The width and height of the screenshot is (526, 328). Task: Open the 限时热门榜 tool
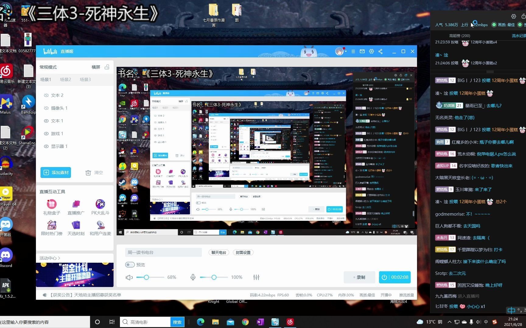pyautogui.click(x=52, y=228)
